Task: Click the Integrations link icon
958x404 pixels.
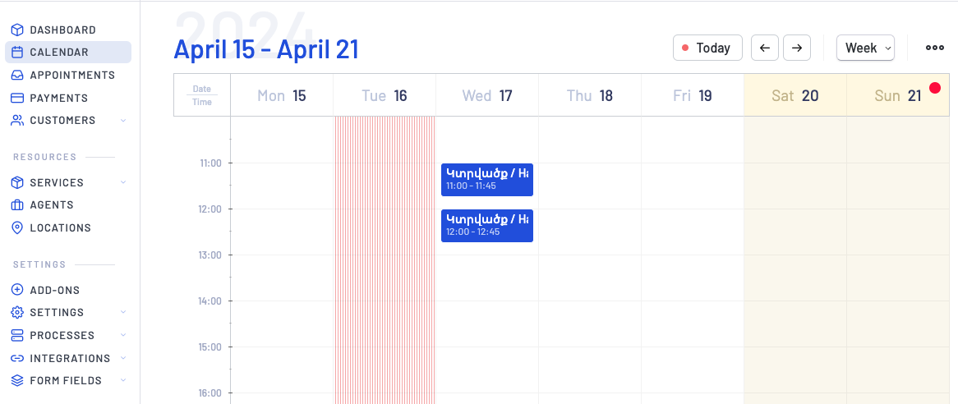Action: click(16, 358)
